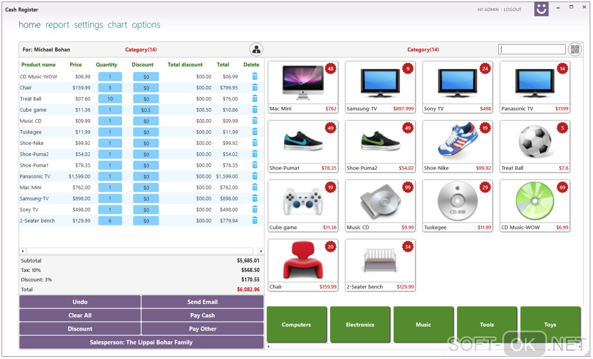Click the Pay Other button
The image size is (593, 359).
click(202, 329)
